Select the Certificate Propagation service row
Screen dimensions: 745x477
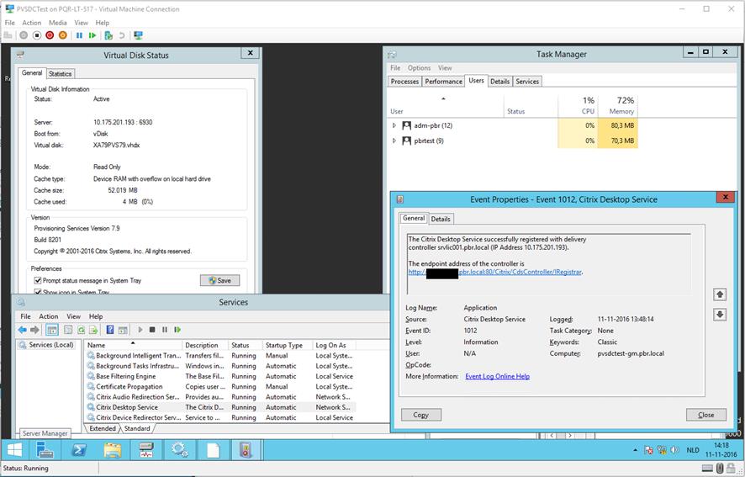click(221, 387)
